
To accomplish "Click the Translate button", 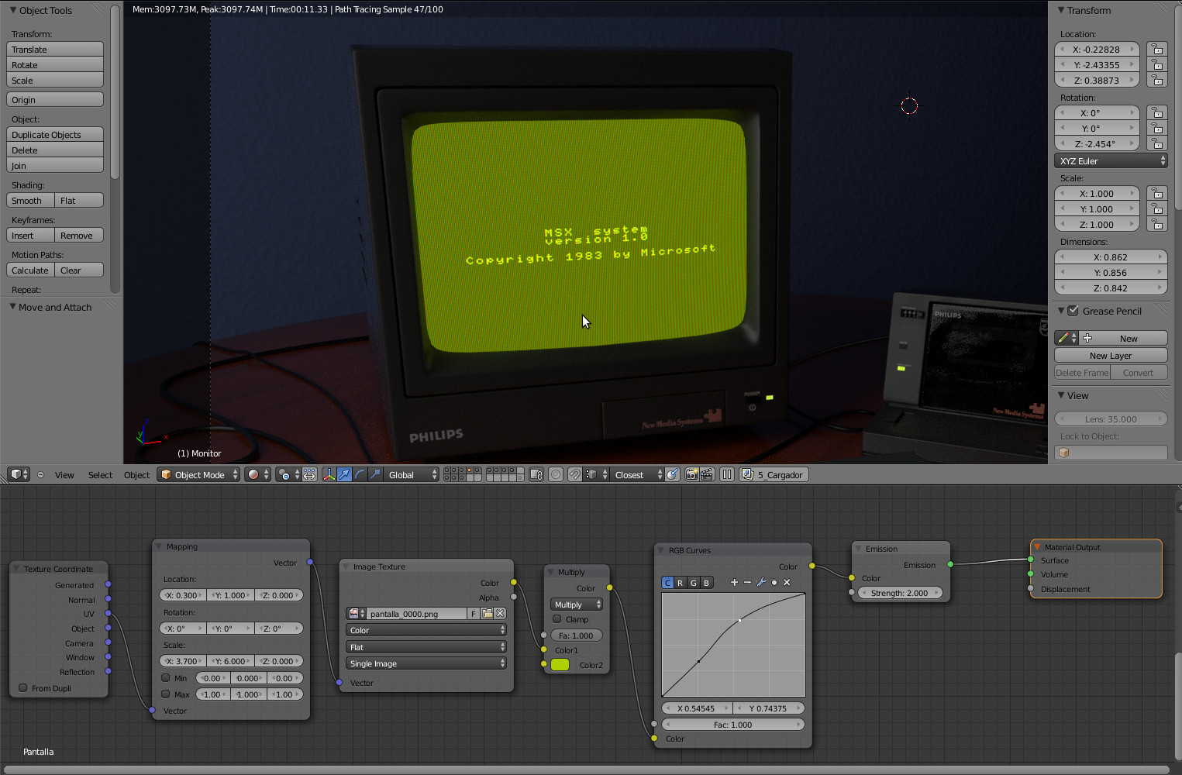I will pyautogui.click(x=55, y=49).
